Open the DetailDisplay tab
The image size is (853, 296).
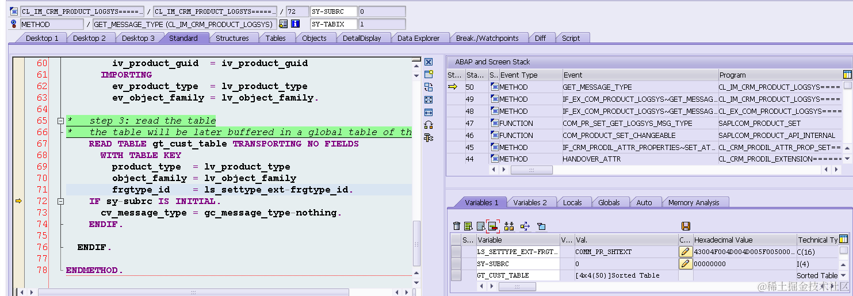click(362, 38)
